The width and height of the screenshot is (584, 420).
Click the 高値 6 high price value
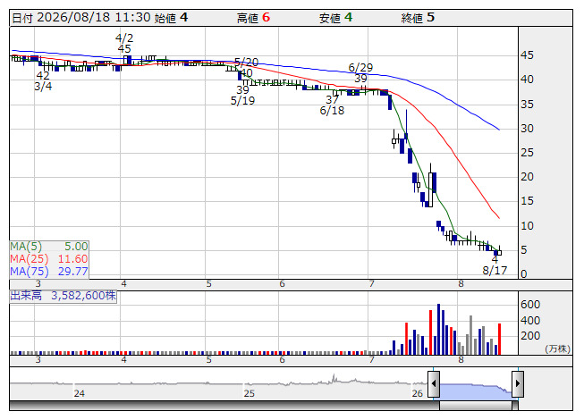[254, 18]
